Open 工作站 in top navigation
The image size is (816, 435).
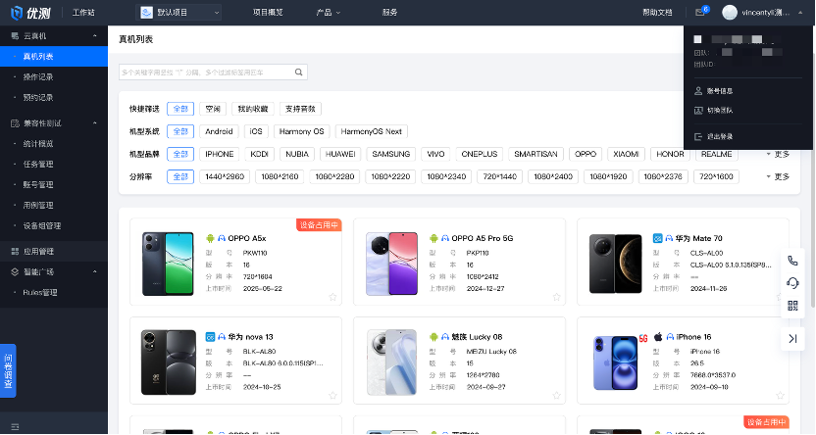point(83,13)
